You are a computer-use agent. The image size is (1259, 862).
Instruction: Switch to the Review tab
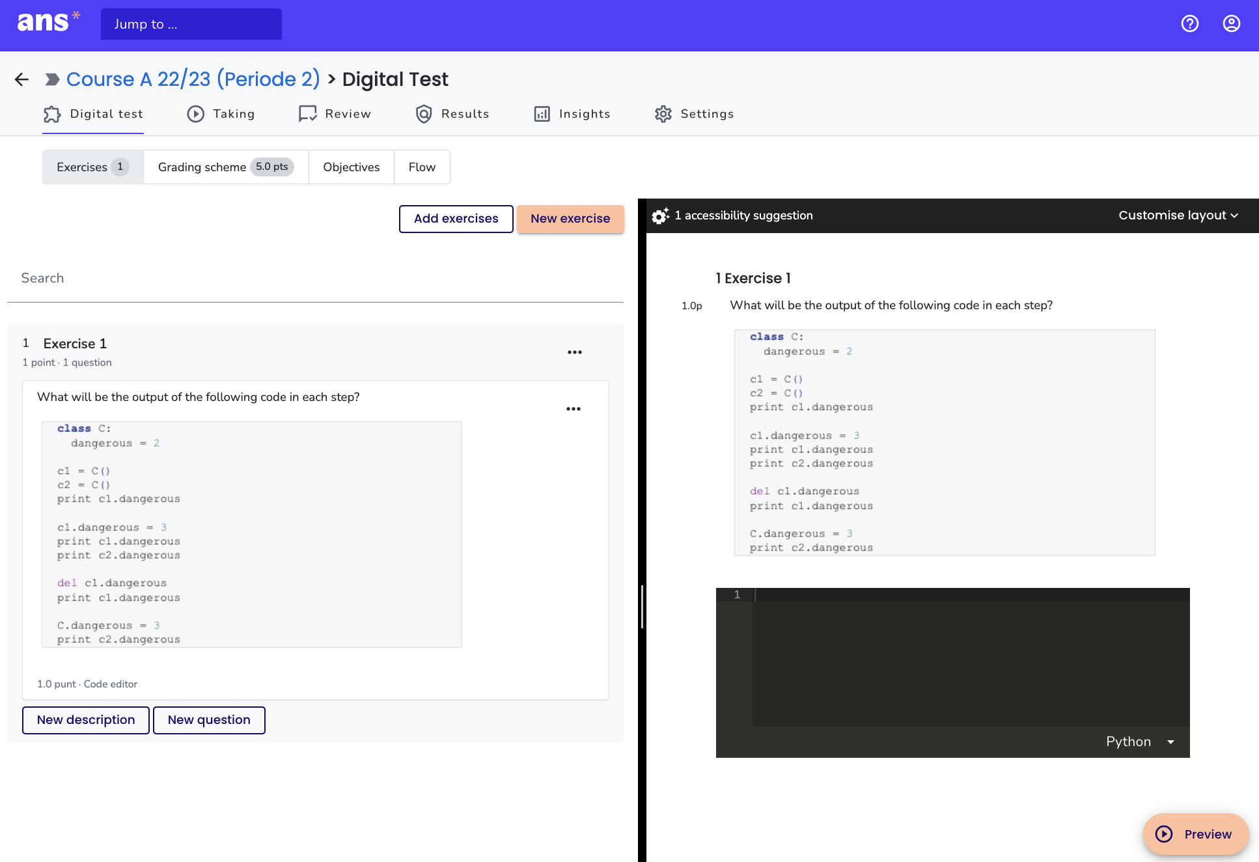click(x=335, y=114)
